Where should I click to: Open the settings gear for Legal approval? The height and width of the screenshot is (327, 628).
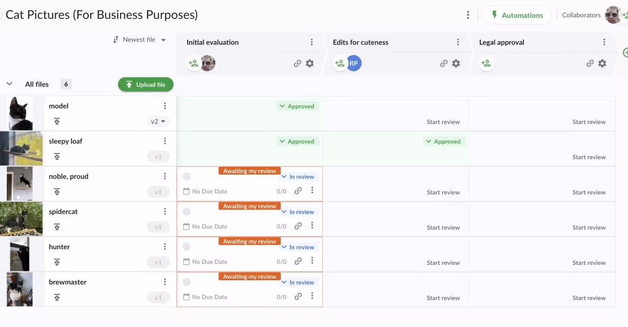(x=602, y=63)
